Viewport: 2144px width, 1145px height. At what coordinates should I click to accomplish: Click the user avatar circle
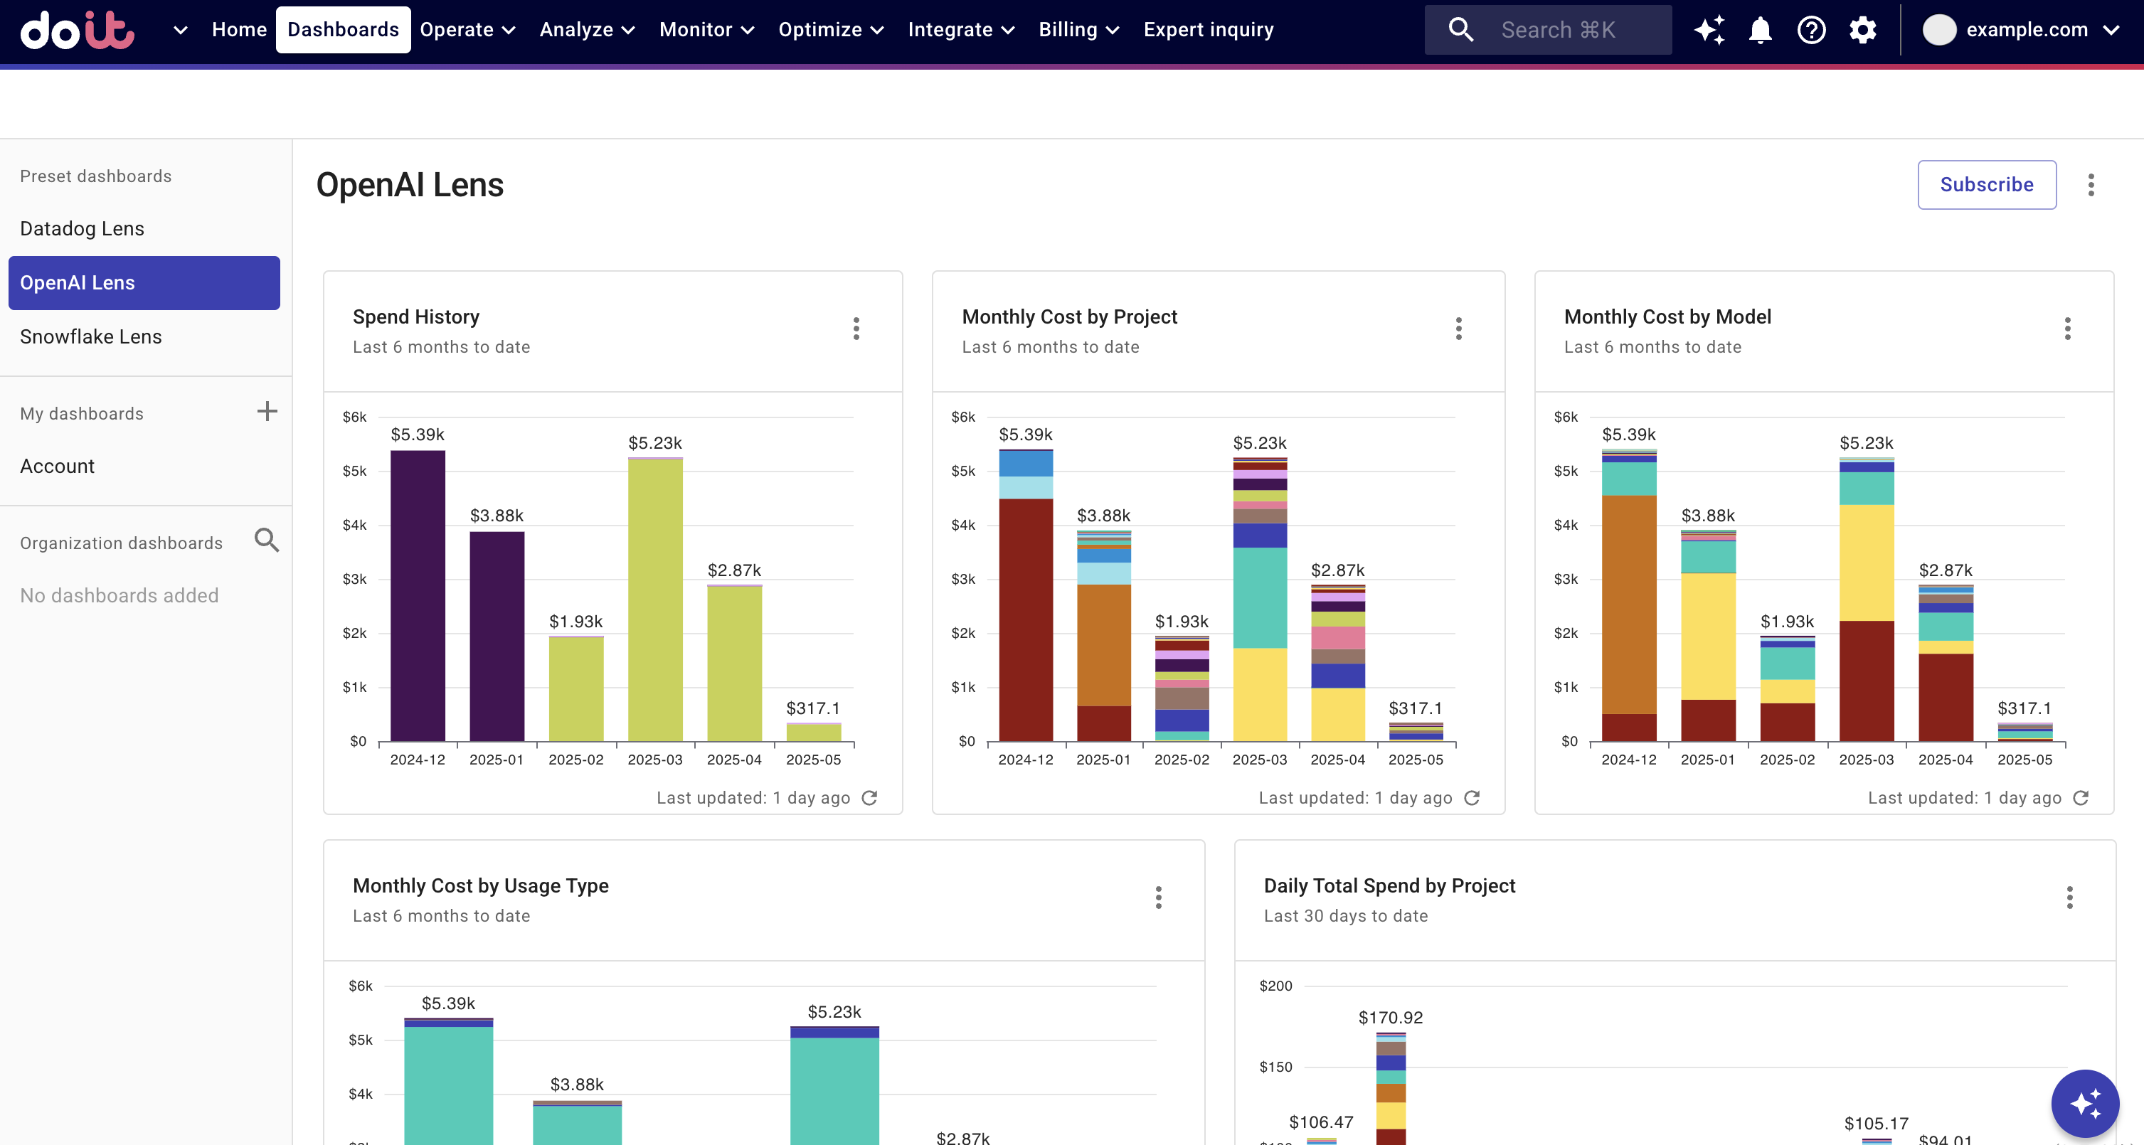tap(1938, 30)
